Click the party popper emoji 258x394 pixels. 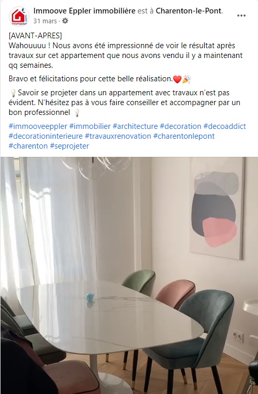[186, 79]
